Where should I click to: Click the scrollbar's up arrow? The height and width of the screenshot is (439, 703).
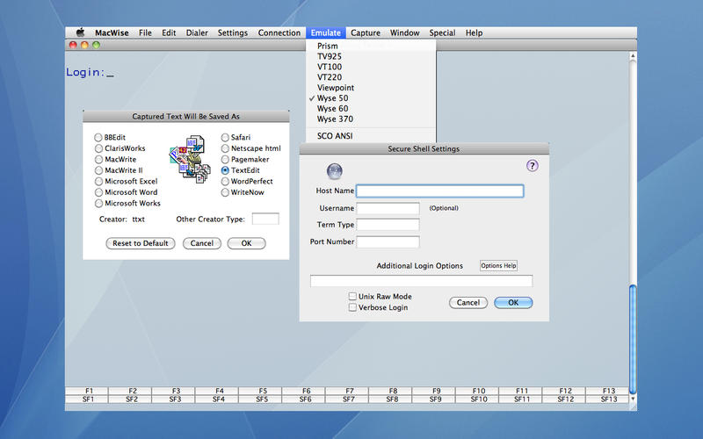pyautogui.click(x=633, y=56)
